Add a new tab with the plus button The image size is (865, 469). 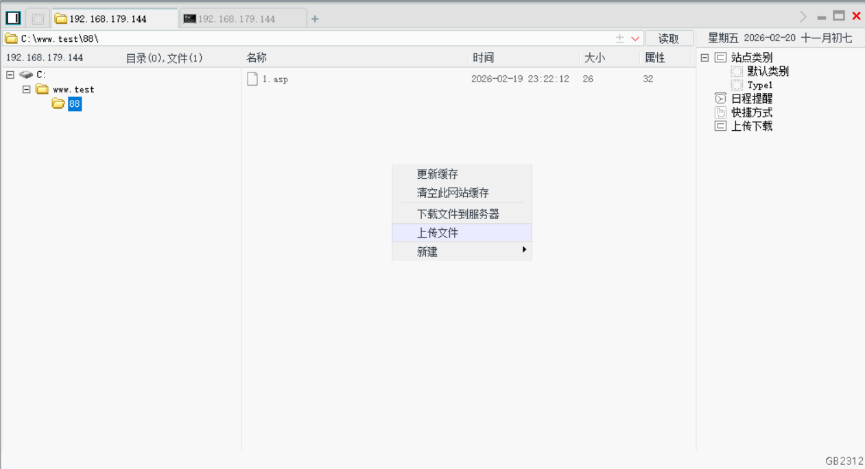click(x=315, y=19)
